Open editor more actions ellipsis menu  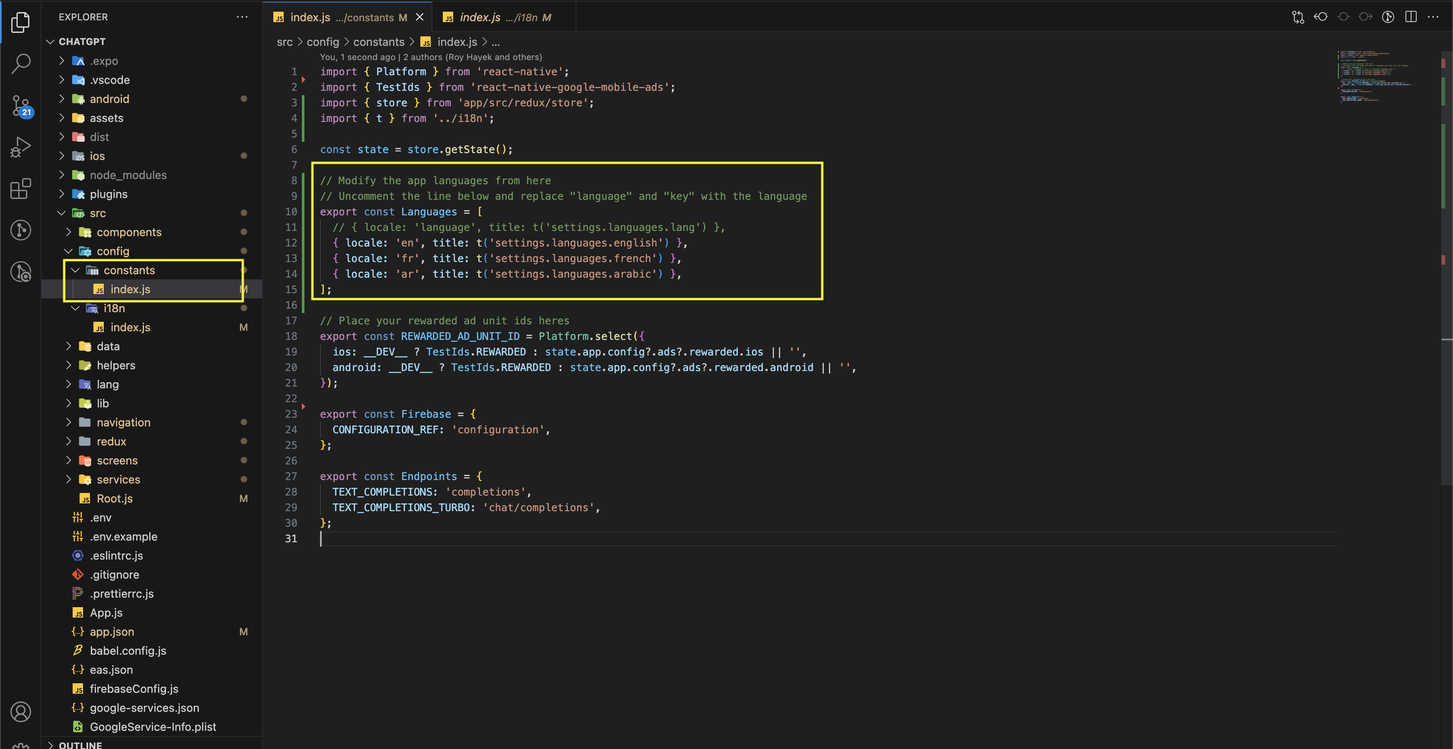[1433, 17]
